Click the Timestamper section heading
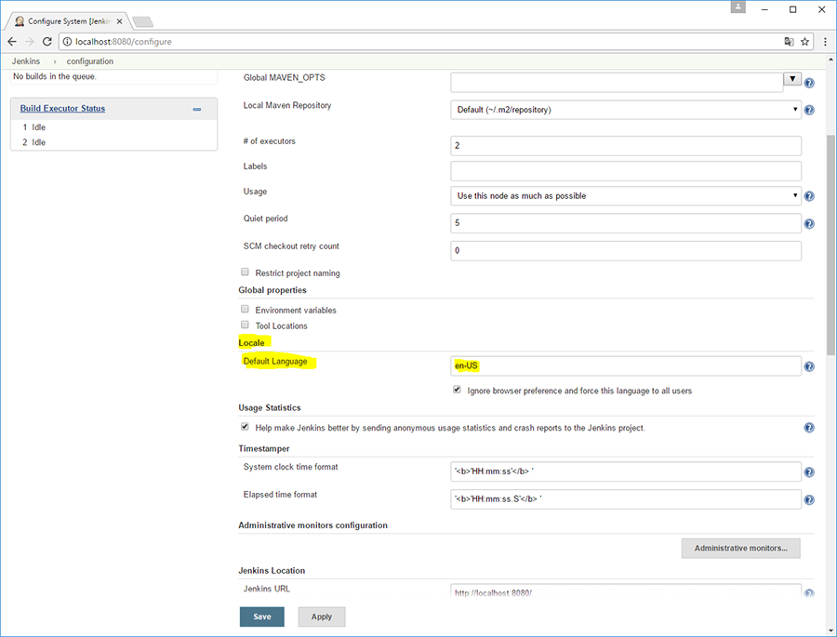The image size is (837, 637). 264,448
